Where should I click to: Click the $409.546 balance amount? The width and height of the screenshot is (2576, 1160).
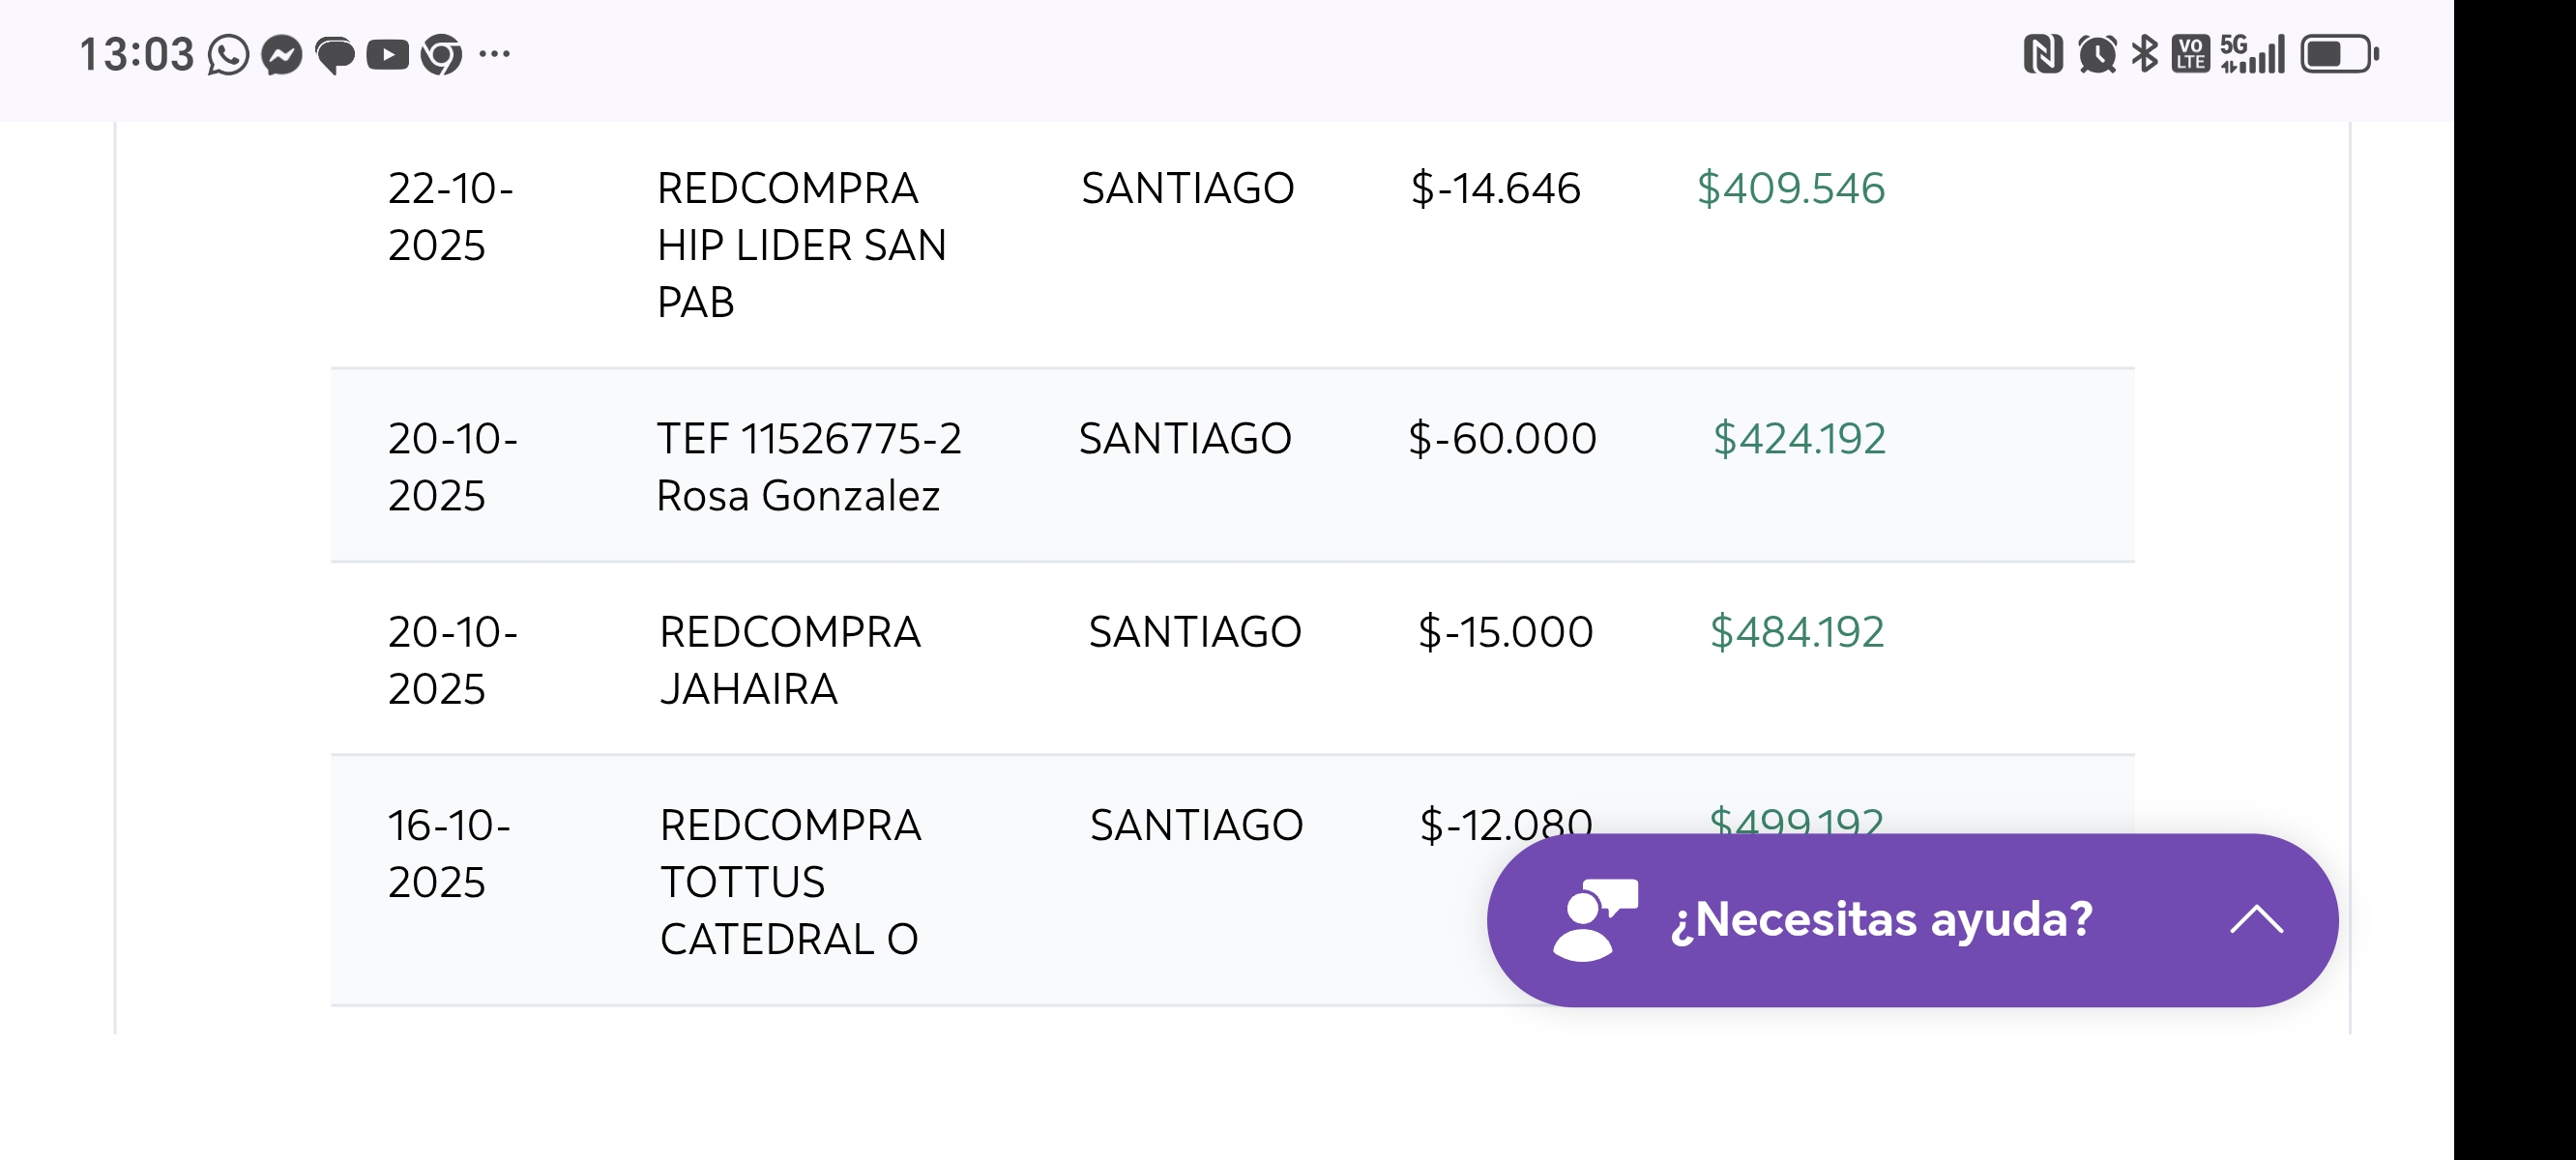point(1790,189)
